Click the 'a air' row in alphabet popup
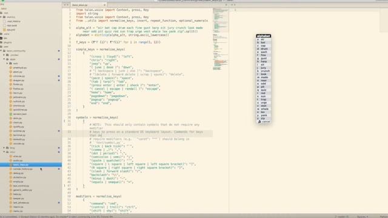This screenshot has height=218, width=388. point(264,39)
